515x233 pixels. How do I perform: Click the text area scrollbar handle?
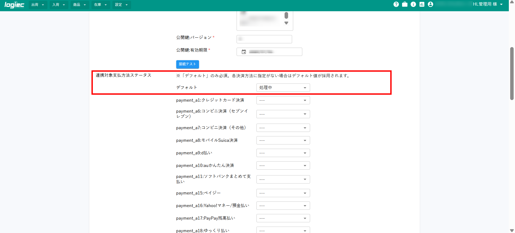click(286, 15)
